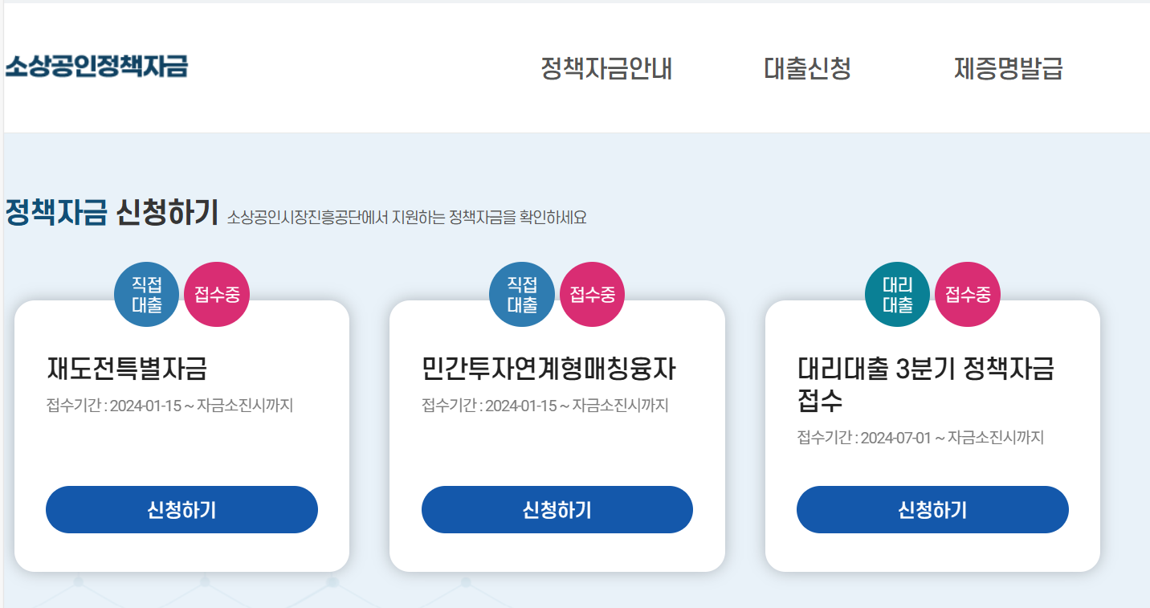The width and height of the screenshot is (1150, 608).
Task: Open the 대출신청 menu
Action: [808, 69]
